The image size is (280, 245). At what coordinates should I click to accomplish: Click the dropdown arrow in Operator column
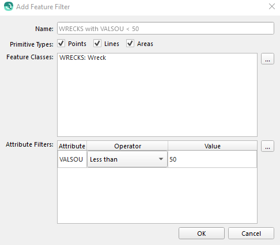(x=161, y=159)
